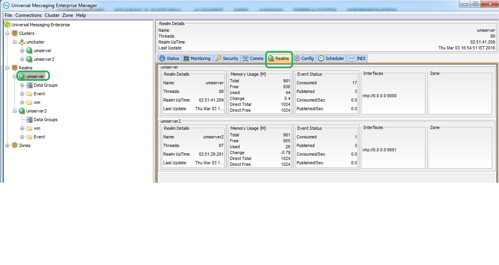Expand umserver2 under umcluster
This screenshot has width=499, height=265.
click(22, 59)
